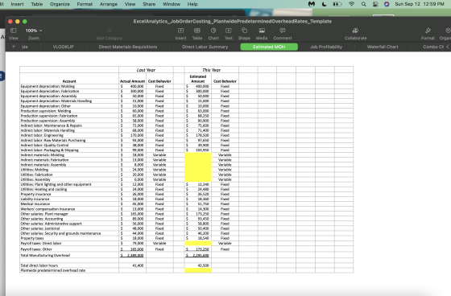Select the yellow plantwide overhead rate cell
This screenshot has height=296, width=451.
198,270
